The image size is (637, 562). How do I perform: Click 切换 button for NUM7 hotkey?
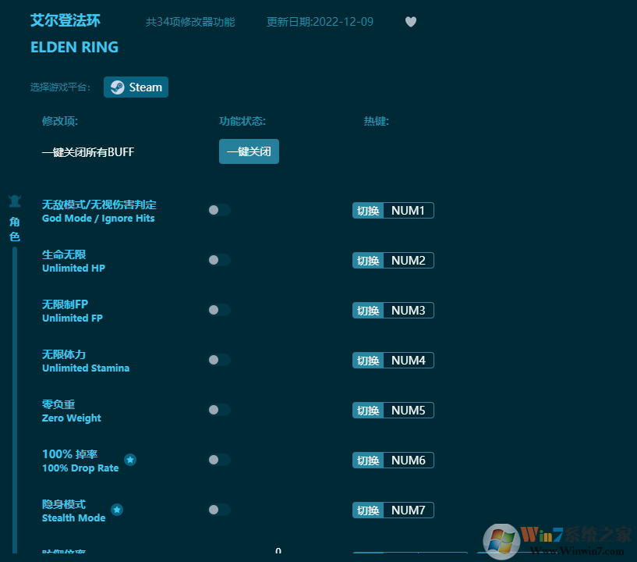368,510
